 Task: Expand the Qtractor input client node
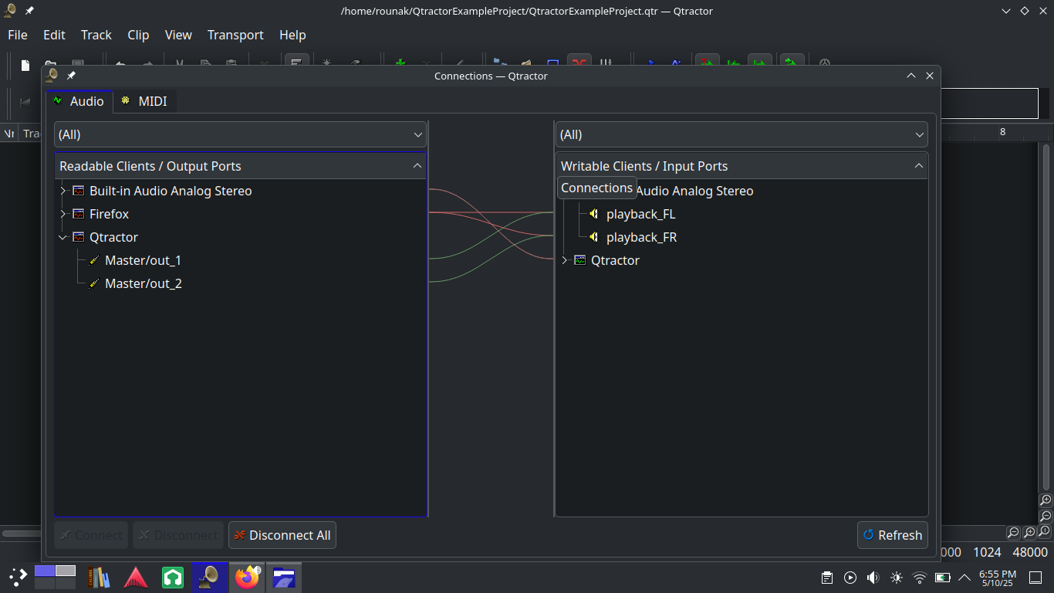[x=565, y=260]
